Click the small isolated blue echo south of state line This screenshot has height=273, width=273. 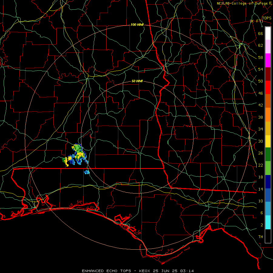pos(87,172)
